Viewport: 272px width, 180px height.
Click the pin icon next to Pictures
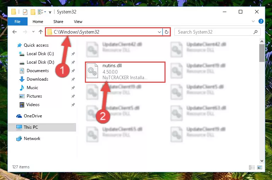pos(73,96)
